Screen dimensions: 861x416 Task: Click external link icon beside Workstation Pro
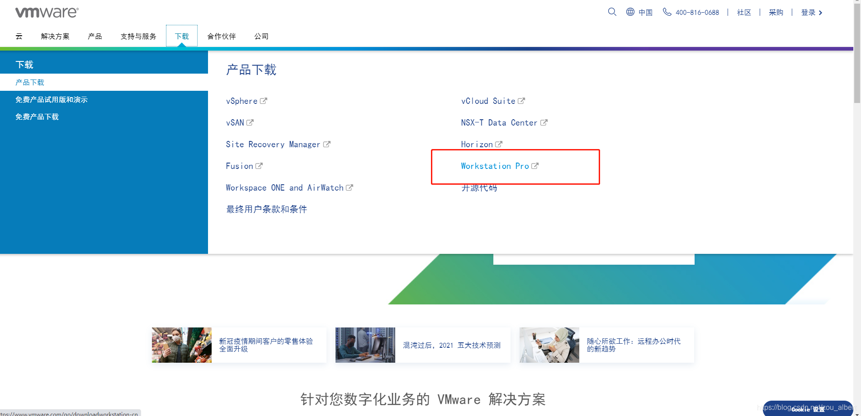click(x=535, y=166)
